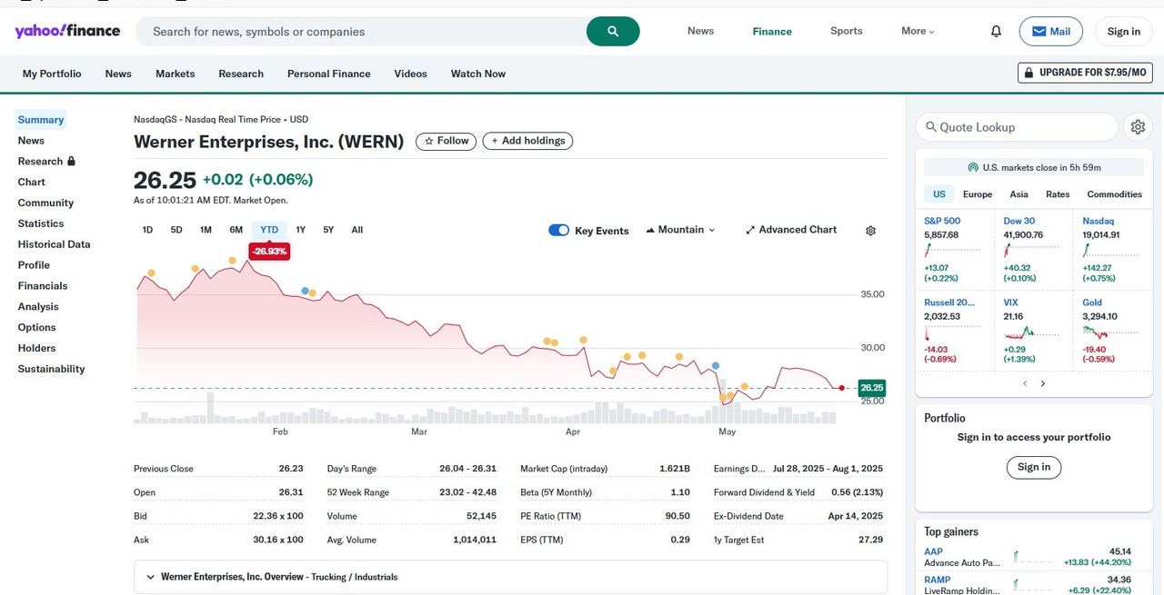This screenshot has height=595, width=1164.
Task: Select the All chart range
Action: pyautogui.click(x=357, y=230)
